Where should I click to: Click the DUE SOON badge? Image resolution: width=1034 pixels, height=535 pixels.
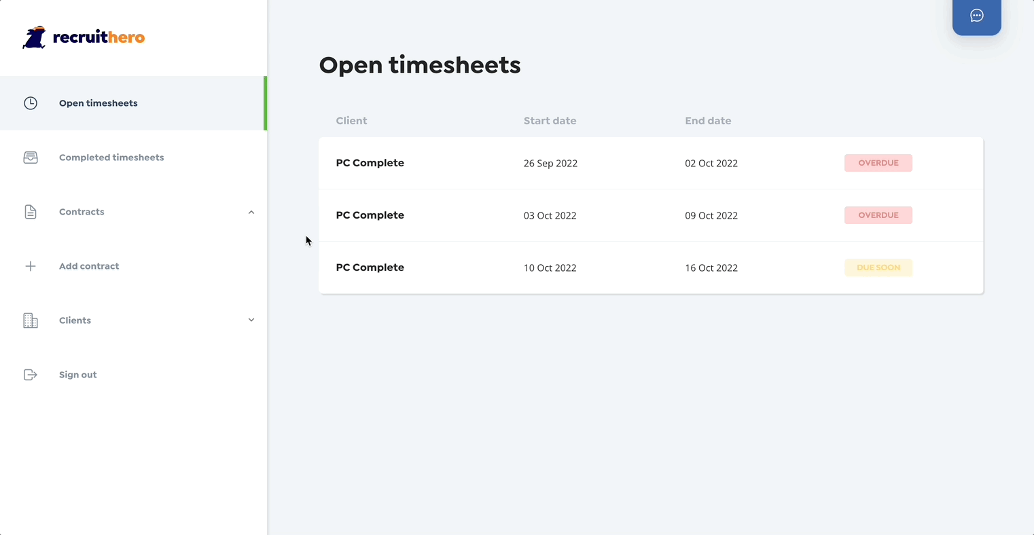pos(878,267)
